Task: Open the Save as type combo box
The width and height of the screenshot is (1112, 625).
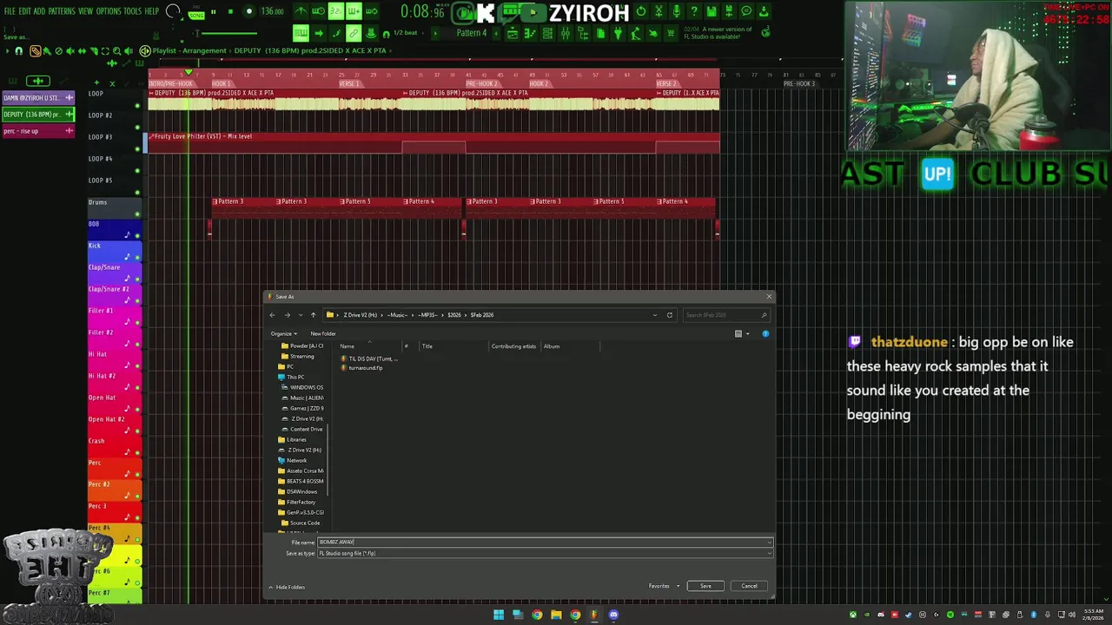Action: 545,553
